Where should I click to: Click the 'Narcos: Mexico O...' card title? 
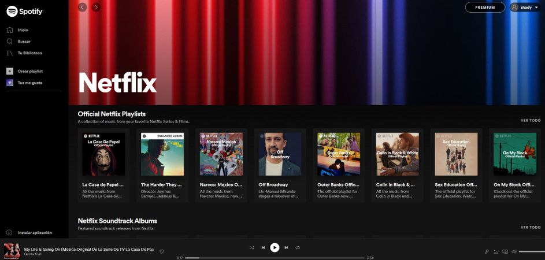221,184
